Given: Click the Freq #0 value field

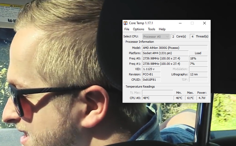Looking at the screenshot, I should click(165, 58).
